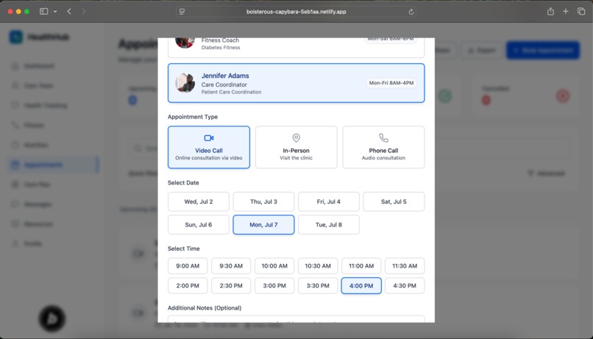
Task: Select the 2:30 PM time slot
Action: click(x=231, y=286)
